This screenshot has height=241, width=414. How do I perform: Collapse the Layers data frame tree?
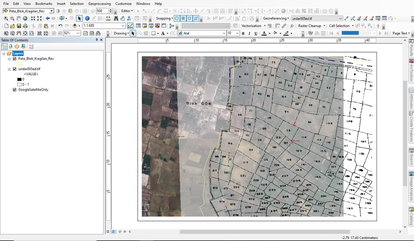point(4,53)
